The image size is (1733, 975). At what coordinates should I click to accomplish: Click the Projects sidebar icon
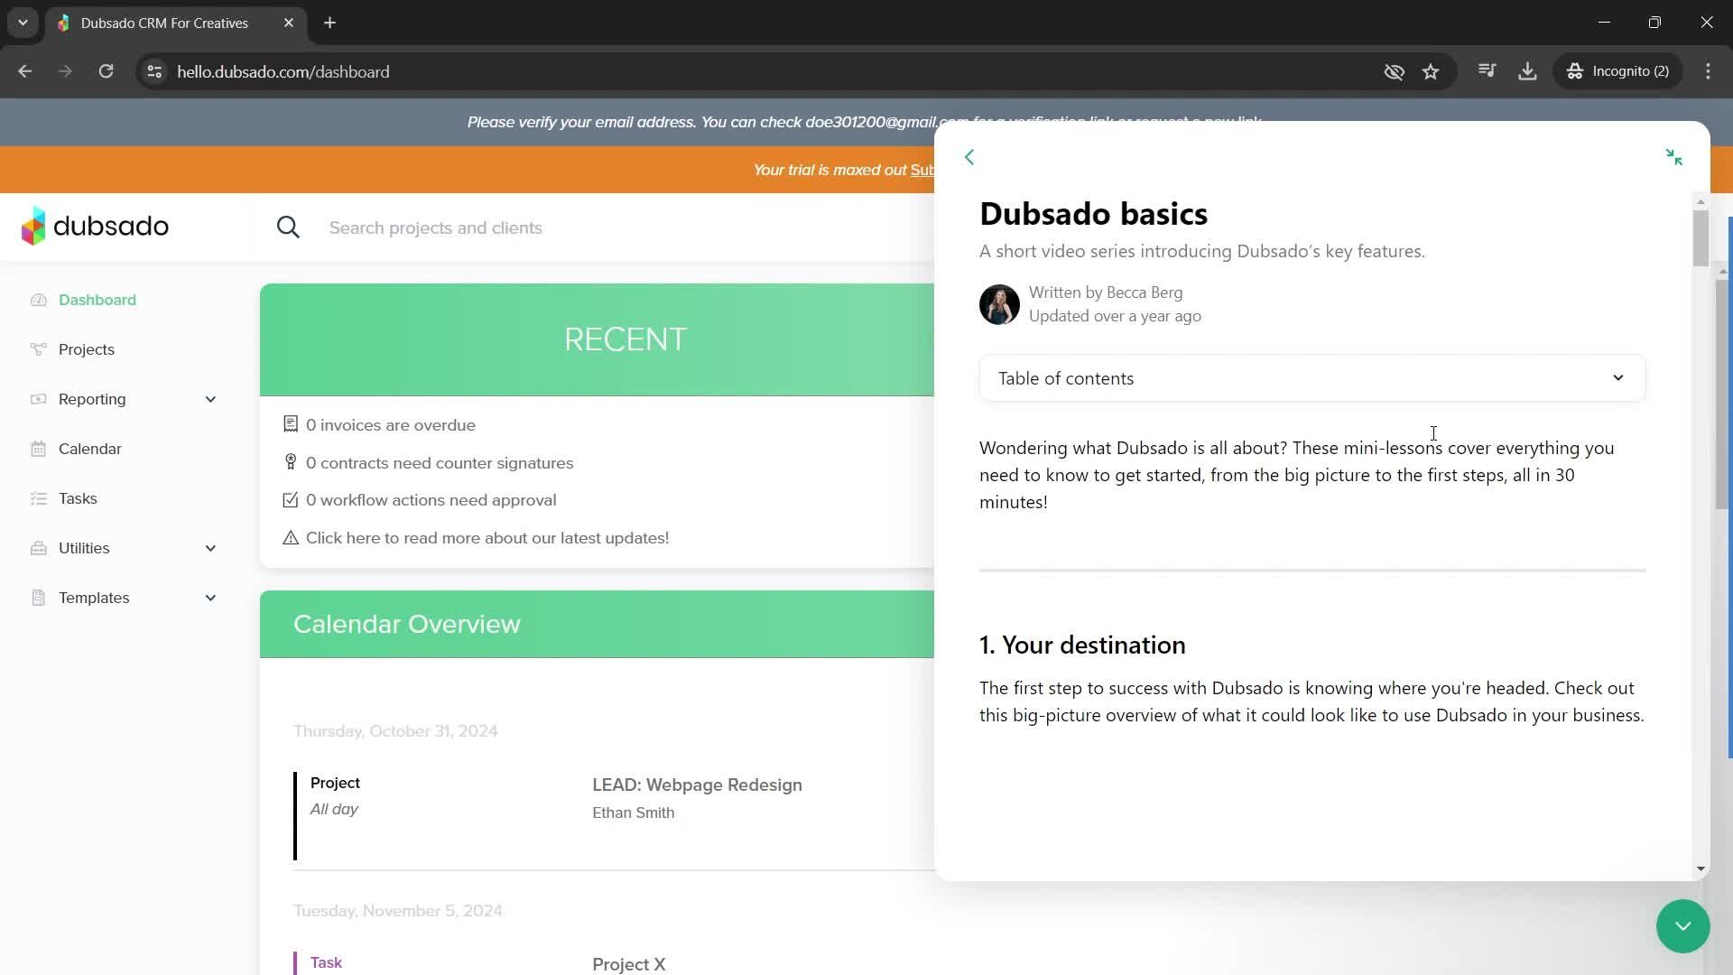coord(38,349)
